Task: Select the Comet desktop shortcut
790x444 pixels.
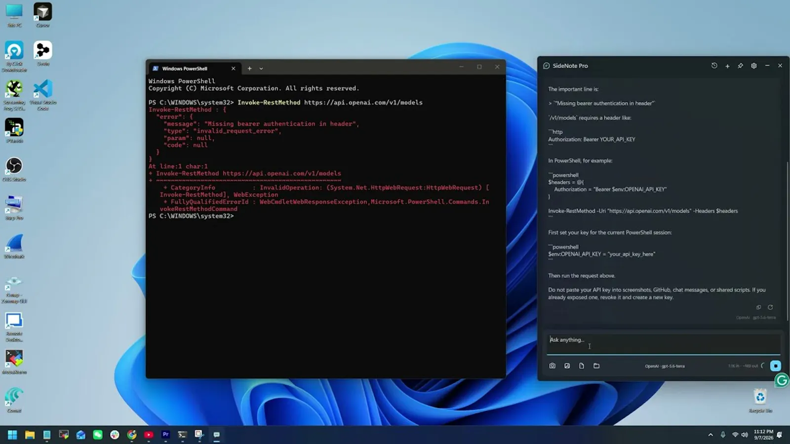Action: point(14,400)
